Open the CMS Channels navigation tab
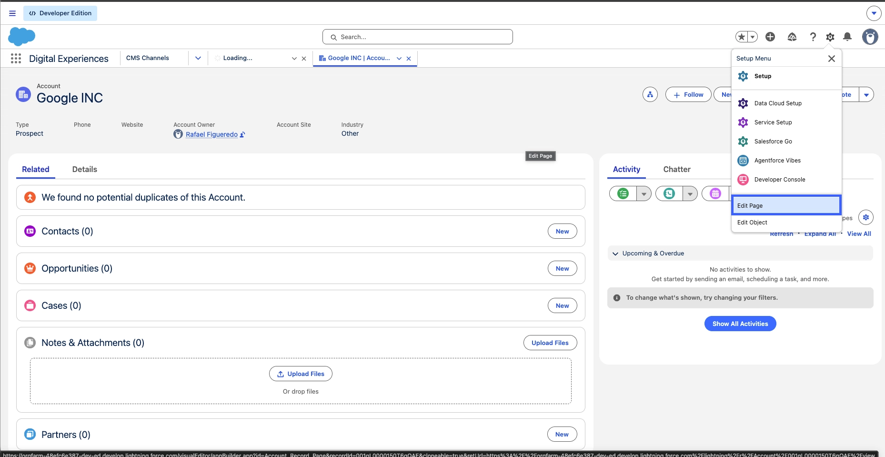This screenshot has height=457, width=885. pyautogui.click(x=148, y=58)
